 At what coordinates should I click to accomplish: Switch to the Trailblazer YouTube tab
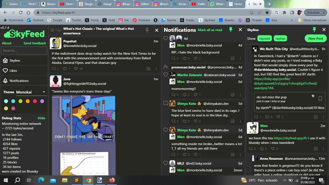(x=199, y=4)
